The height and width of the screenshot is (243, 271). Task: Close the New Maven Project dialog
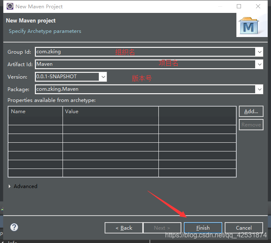(x=258, y=6)
